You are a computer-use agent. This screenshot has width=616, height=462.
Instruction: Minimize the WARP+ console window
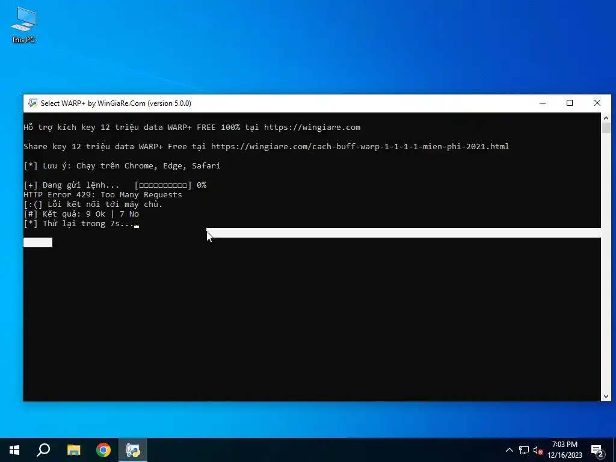coord(543,103)
